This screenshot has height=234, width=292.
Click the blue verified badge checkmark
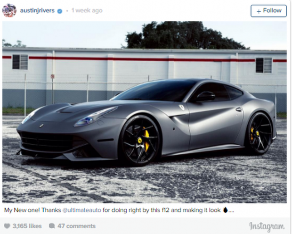point(60,11)
